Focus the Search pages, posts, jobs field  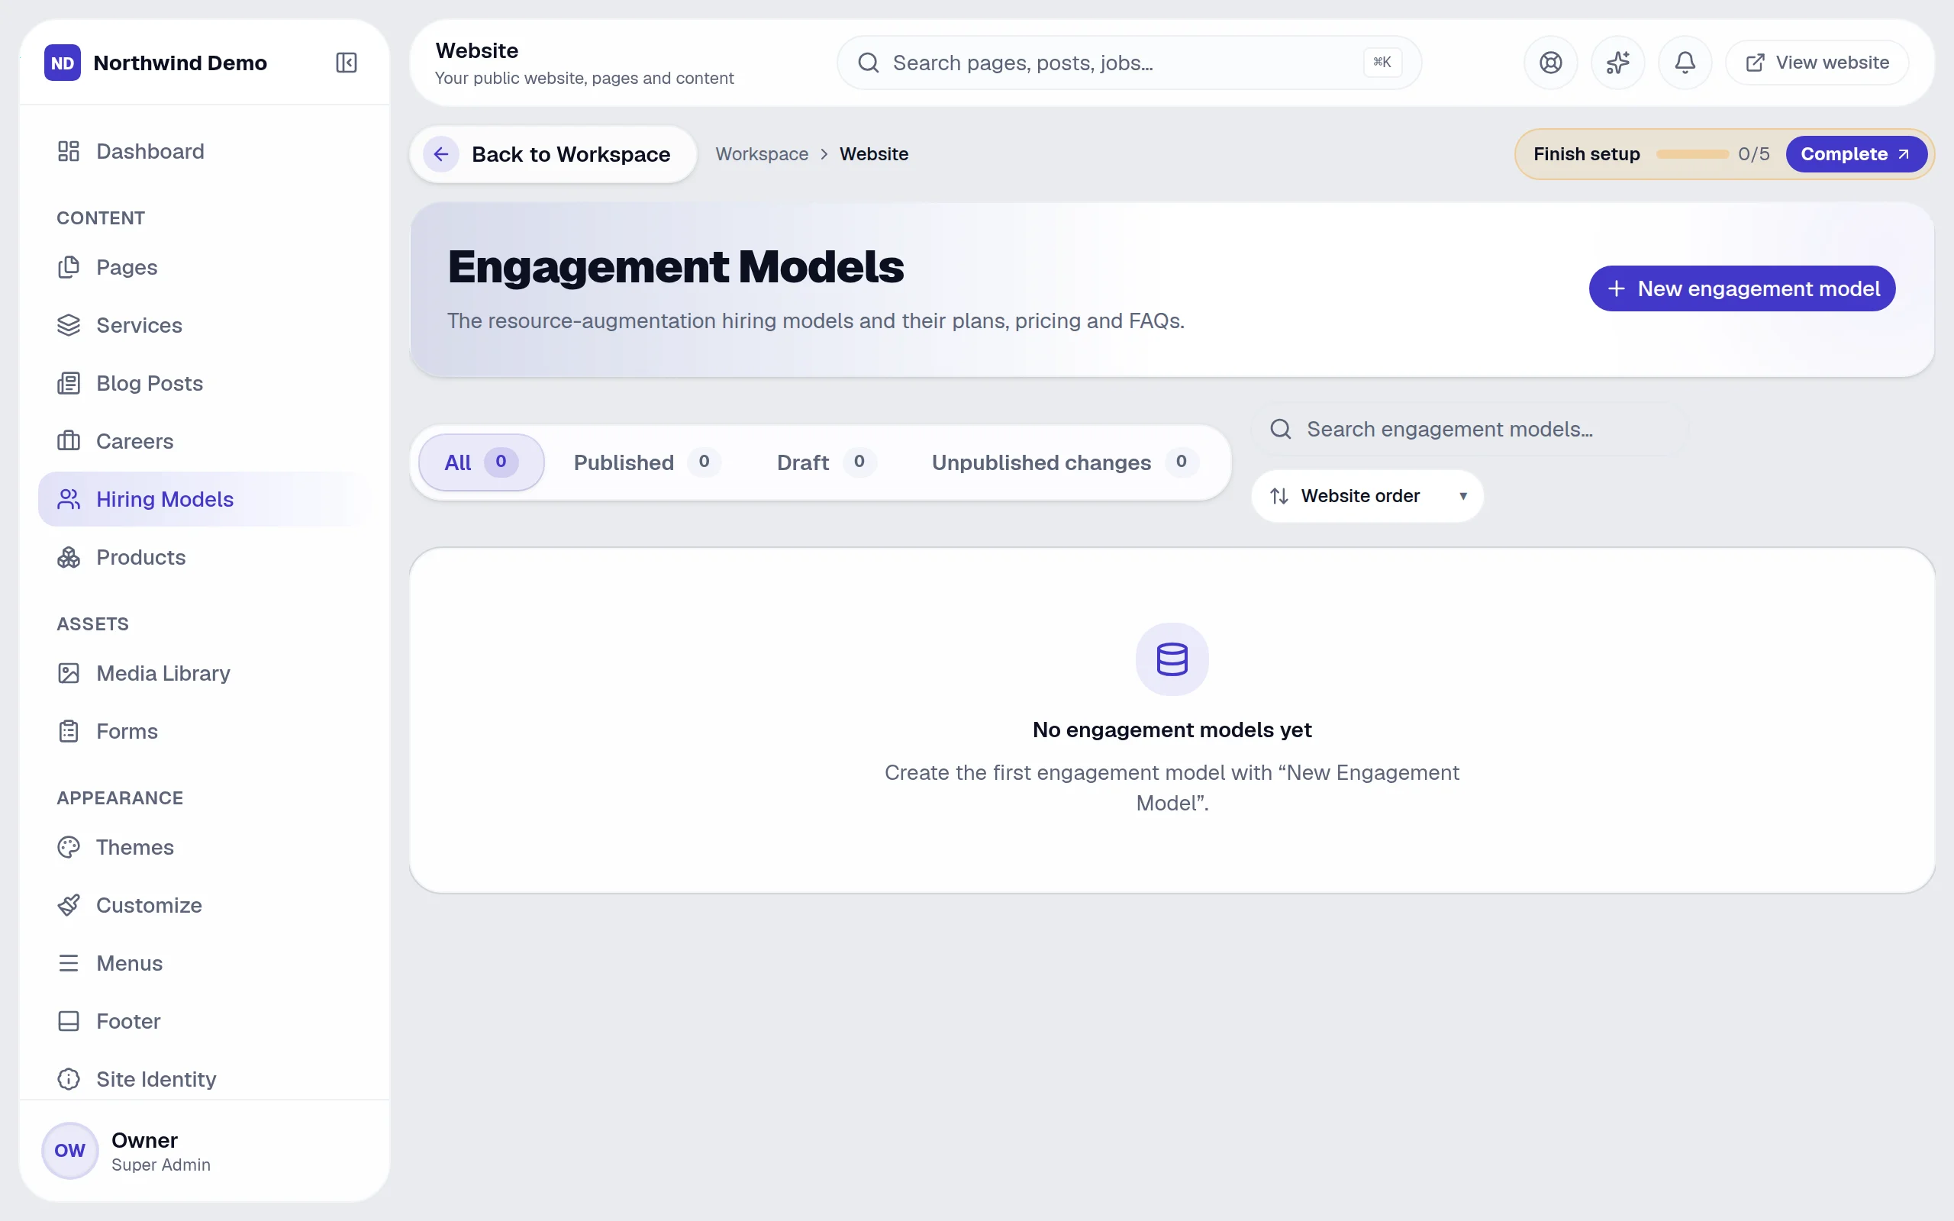1129,63
